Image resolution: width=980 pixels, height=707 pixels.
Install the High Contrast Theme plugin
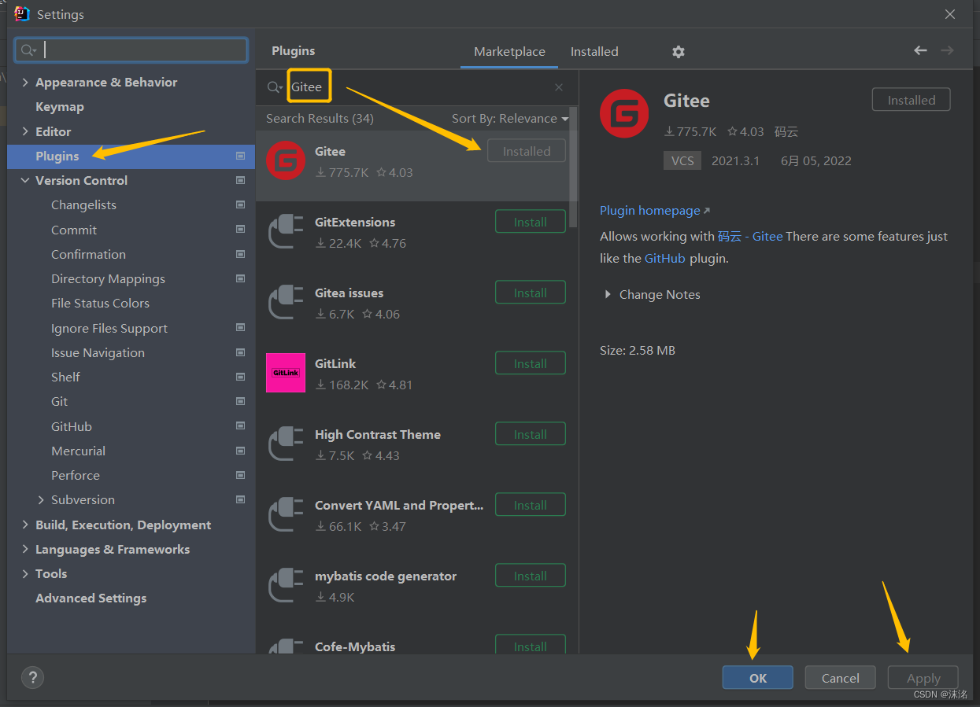pyautogui.click(x=531, y=434)
